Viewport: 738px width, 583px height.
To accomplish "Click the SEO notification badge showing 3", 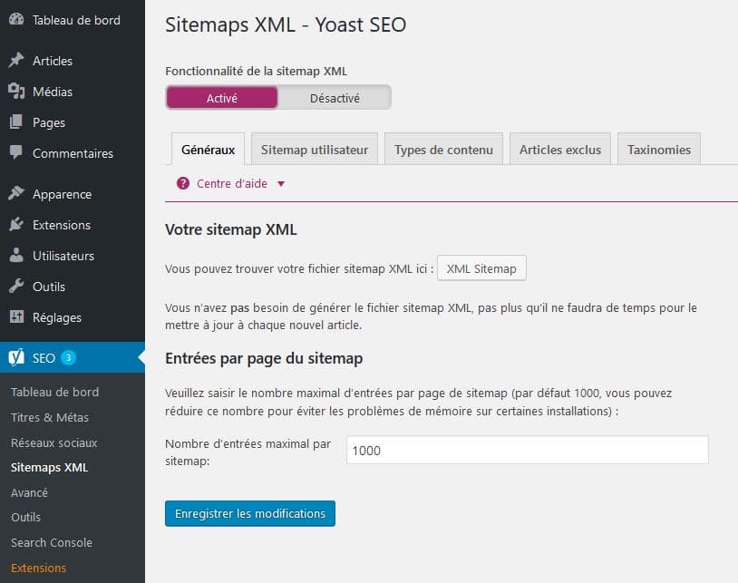I will pyautogui.click(x=68, y=357).
